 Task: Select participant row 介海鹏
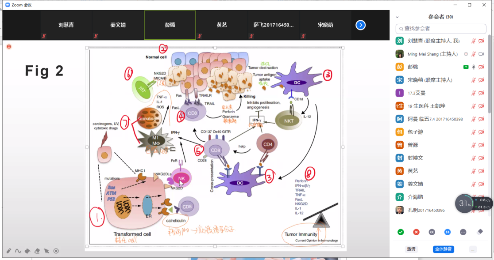pyautogui.click(x=440, y=197)
